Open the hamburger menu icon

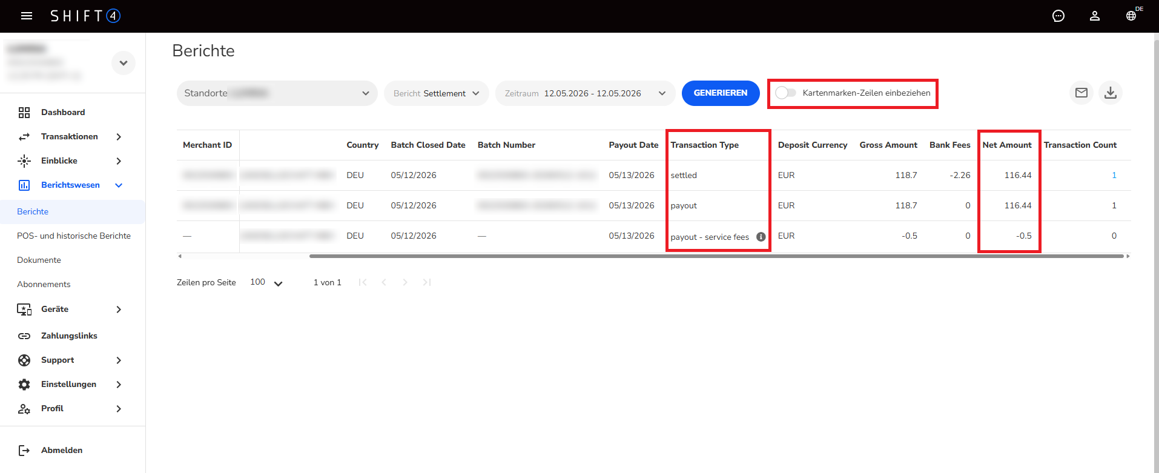tap(27, 16)
